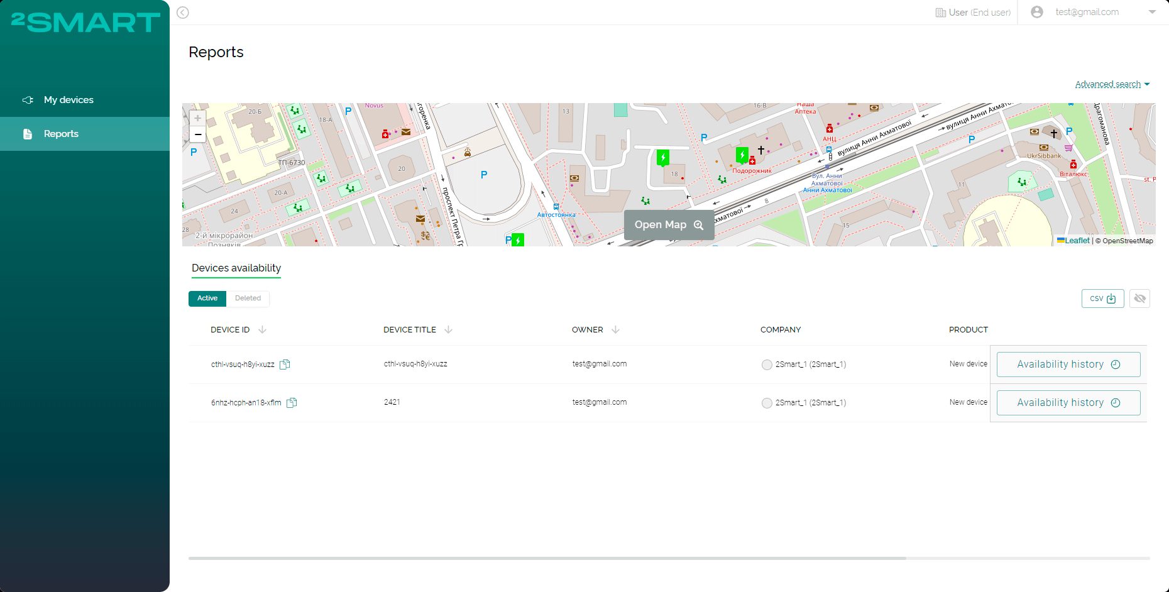Open Availability history for cthl-vsuq-h8yi-xuzz
This screenshot has width=1169, height=592.
pyautogui.click(x=1068, y=365)
